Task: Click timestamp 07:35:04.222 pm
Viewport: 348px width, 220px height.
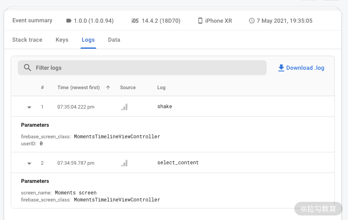Action: tap(76, 107)
